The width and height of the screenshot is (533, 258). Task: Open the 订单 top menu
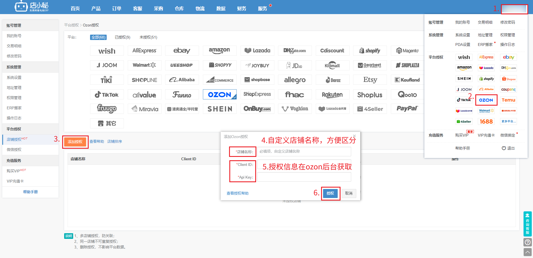coord(117,8)
